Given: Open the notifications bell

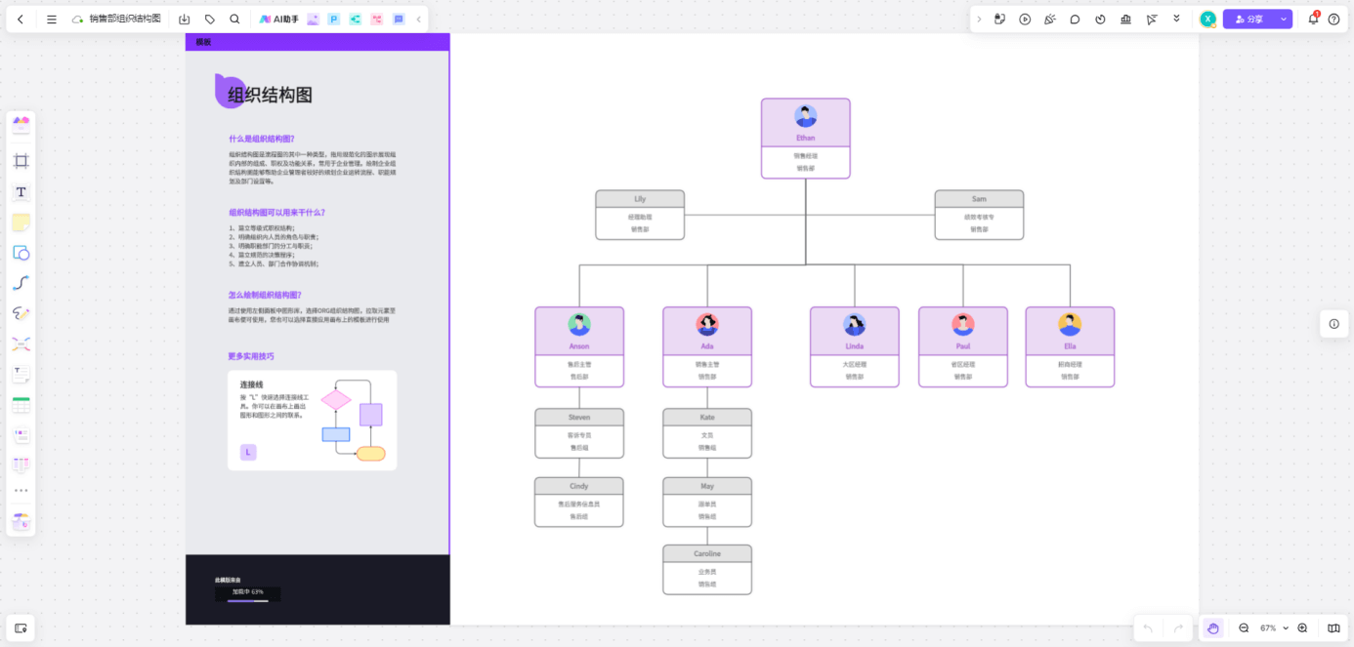Looking at the screenshot, I should (x=1313, y=20).
